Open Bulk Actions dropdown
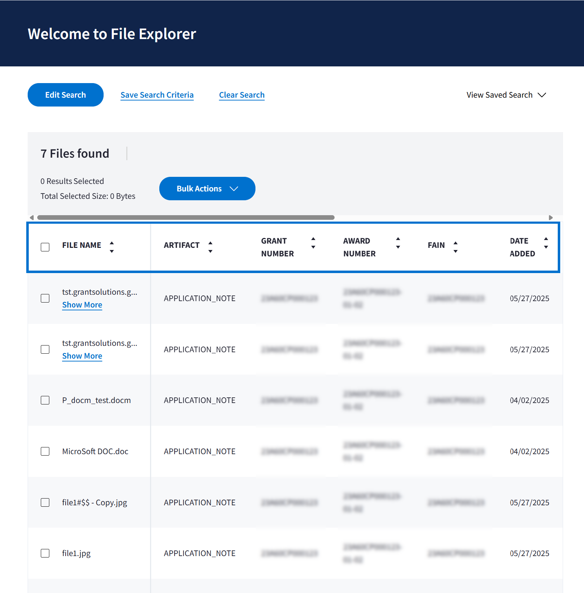Viewport: 584px width, 593px height. 207,189
